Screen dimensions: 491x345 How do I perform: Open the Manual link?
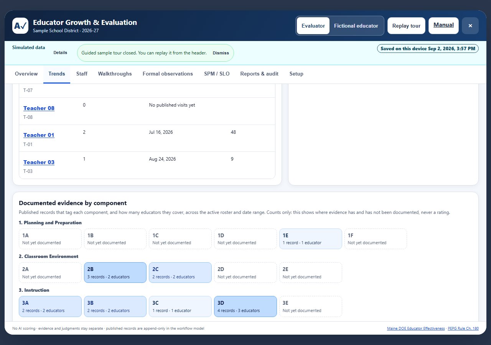coord(443,25)
